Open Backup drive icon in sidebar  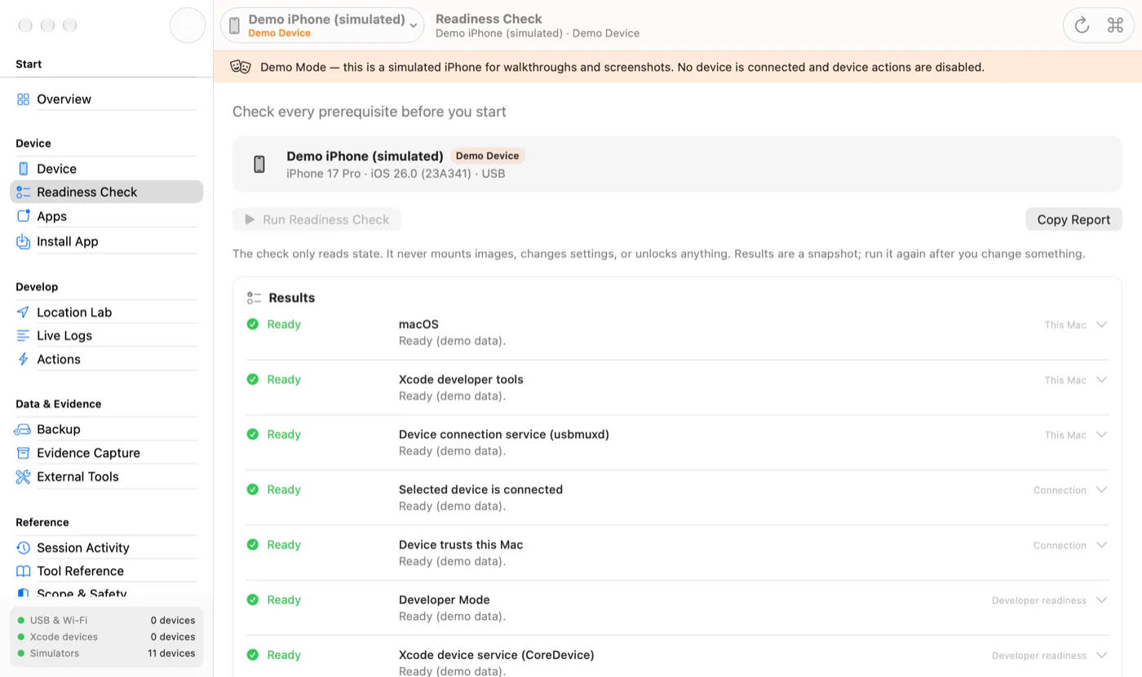(x=23, y=429)
